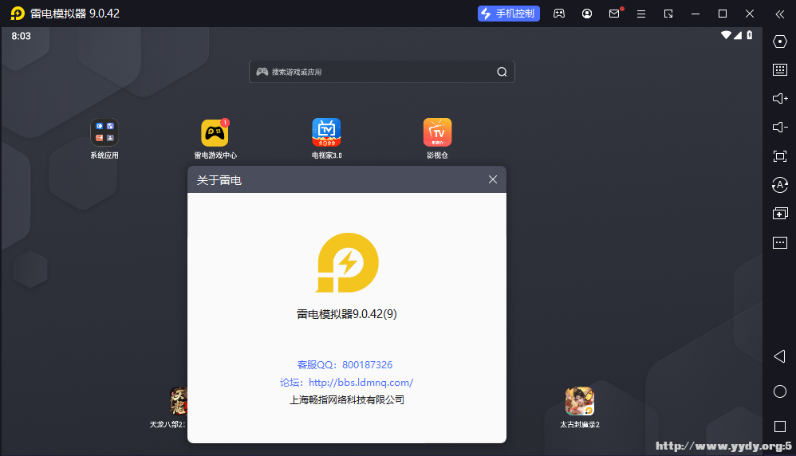This screenshot has height=456, width=796.
Task: Click the Android home circle button
Action: click(780, 391)
